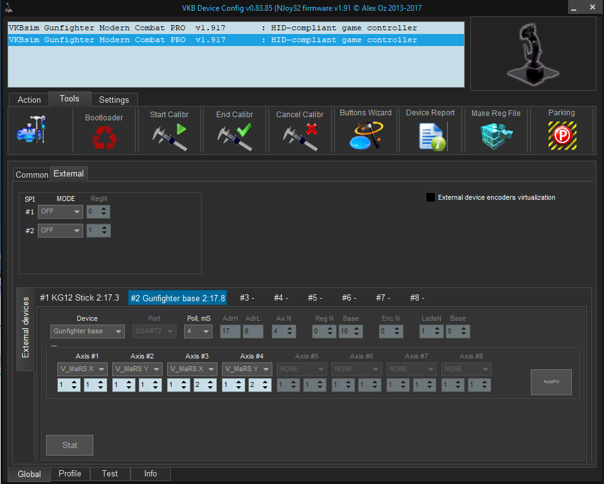Select the Common tab

point(32,175)
